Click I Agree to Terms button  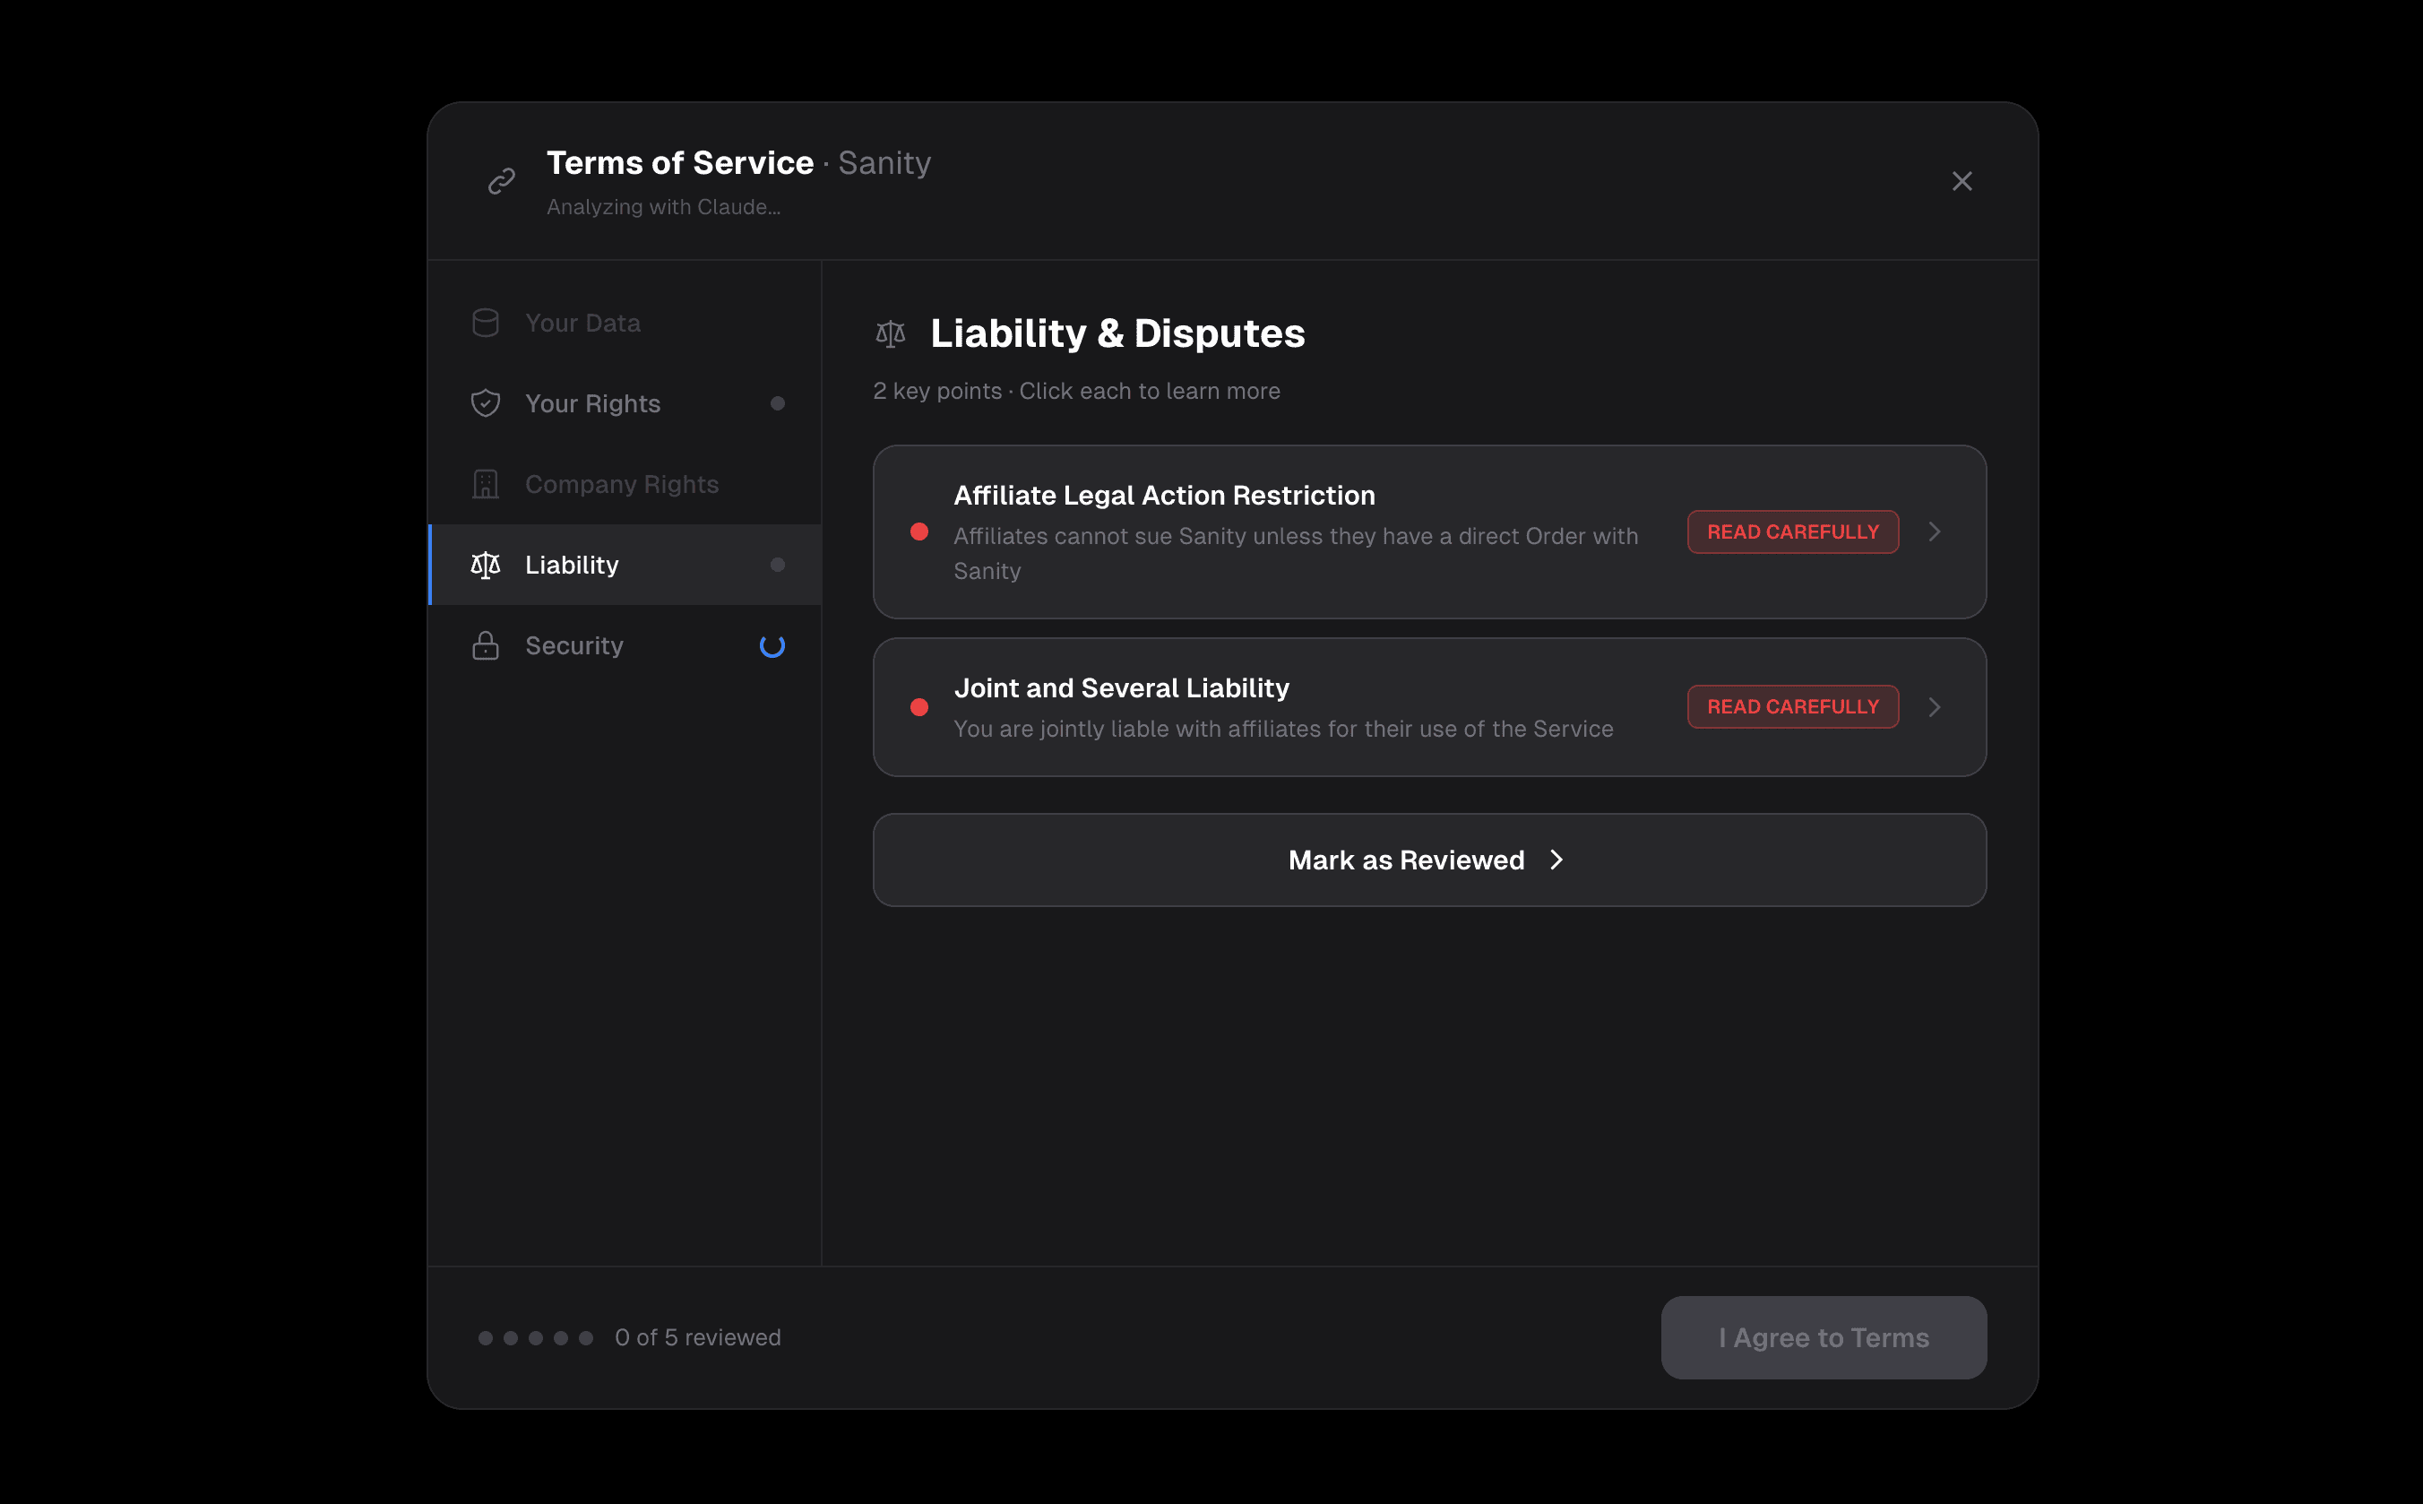pyautogui.click(x=1824, y=1337)
